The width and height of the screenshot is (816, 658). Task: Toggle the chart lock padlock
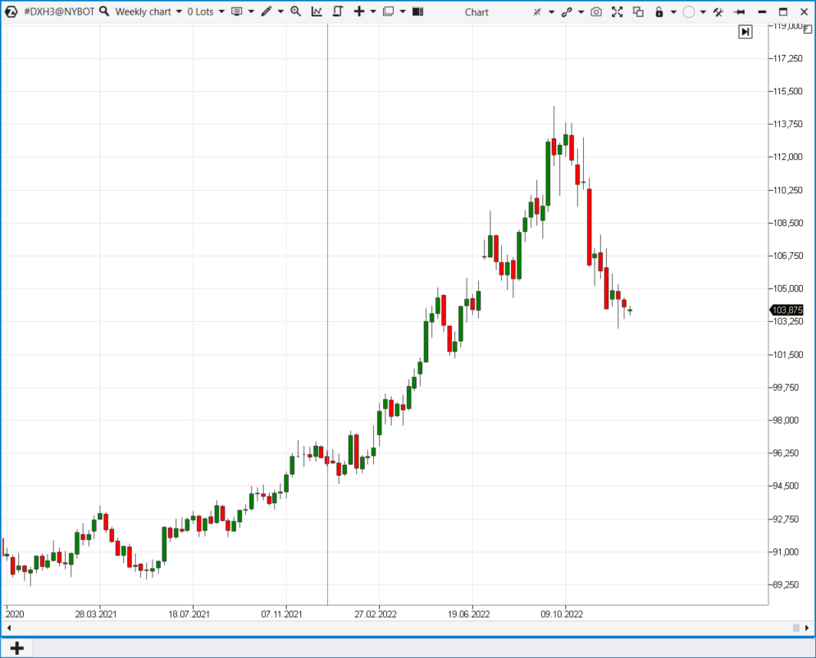pos(659,11)
